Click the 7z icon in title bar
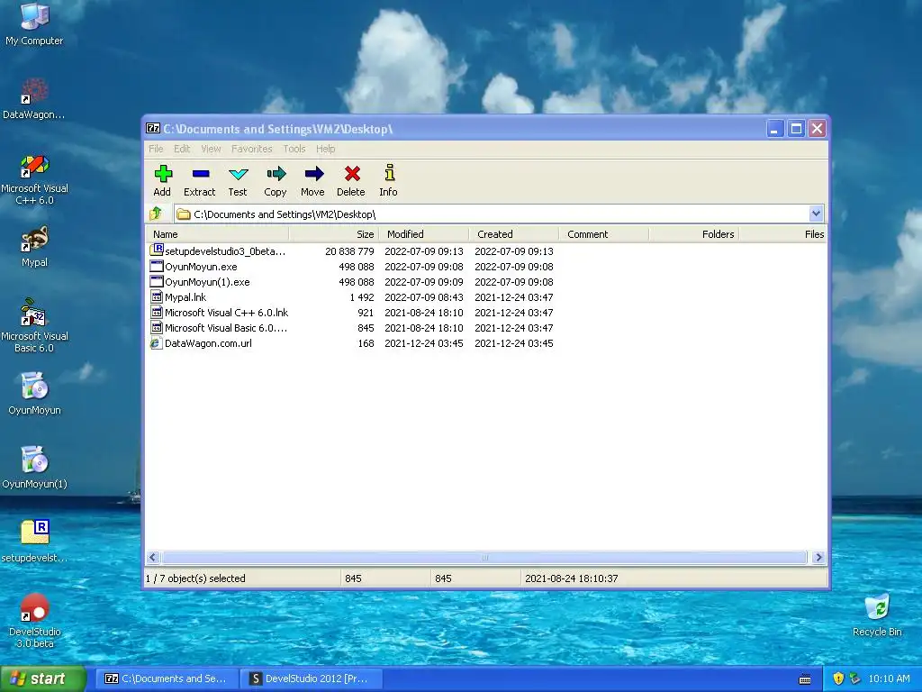The image size is (922, 692). [153, 128]
